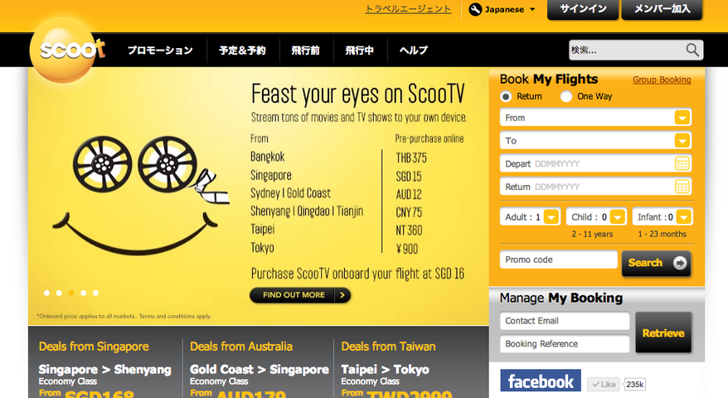The width and height of the screenshot is (728, 398).
Task: Show fourth carousel slide dot
Action: point(84,293)
